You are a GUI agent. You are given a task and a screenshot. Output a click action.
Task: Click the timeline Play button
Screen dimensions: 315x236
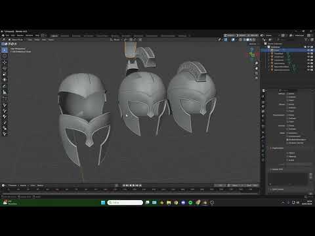[134, 186]
